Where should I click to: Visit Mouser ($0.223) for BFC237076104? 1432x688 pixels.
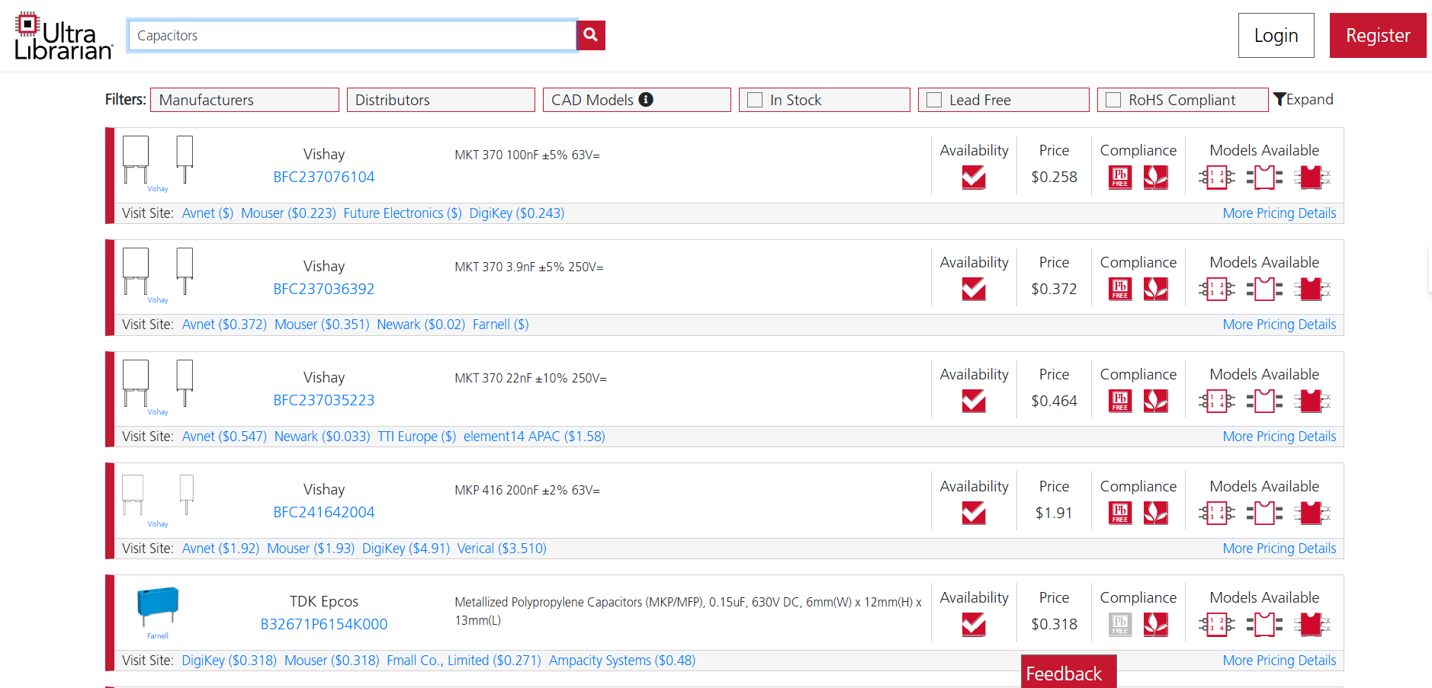288,213
